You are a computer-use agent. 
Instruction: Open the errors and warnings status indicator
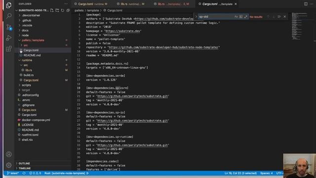(35, 173)
